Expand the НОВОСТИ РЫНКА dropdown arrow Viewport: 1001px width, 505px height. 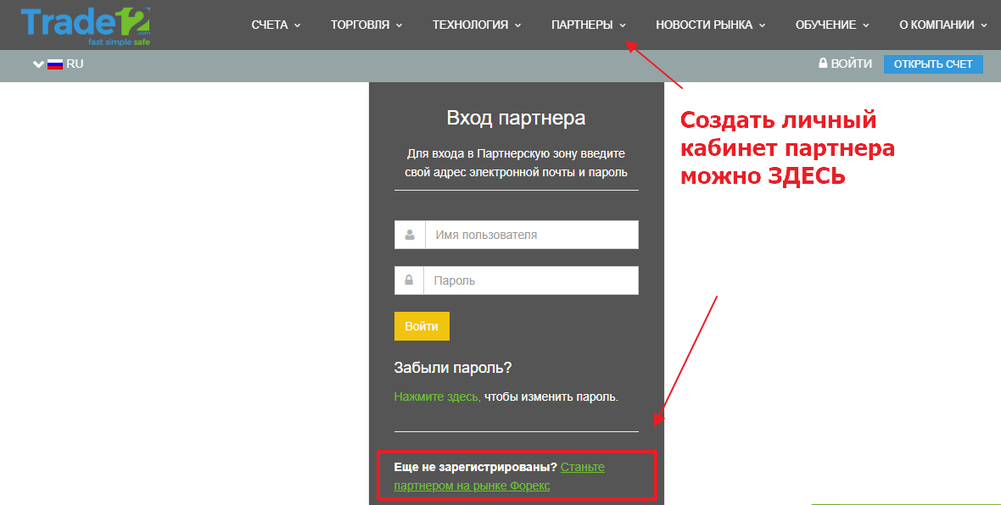763,25
